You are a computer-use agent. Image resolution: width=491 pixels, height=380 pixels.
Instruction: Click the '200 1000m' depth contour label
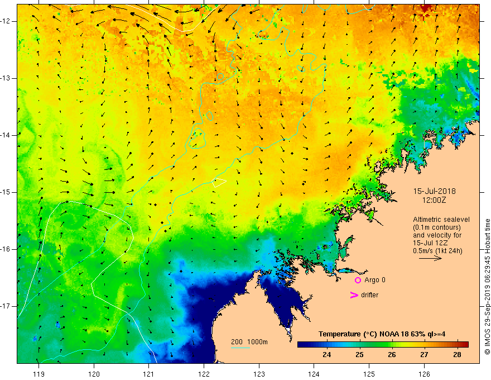[249, 342]
